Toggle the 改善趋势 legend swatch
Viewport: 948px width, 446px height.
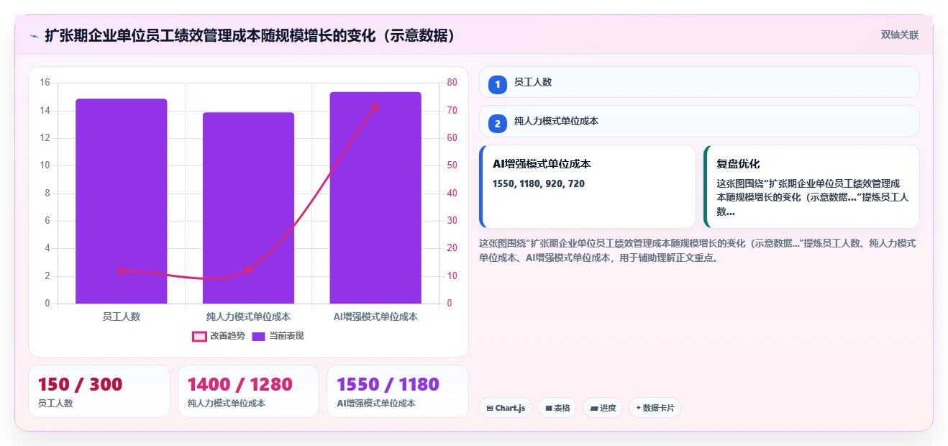199,336
